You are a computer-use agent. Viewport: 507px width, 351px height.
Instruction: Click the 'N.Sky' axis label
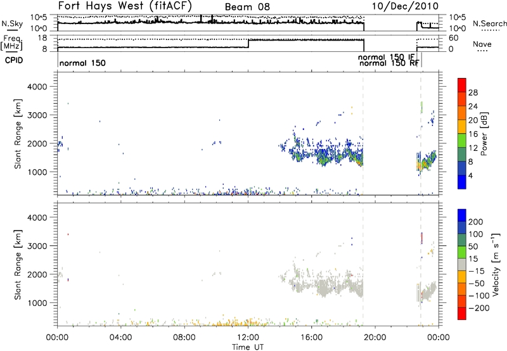coord(12,23)
